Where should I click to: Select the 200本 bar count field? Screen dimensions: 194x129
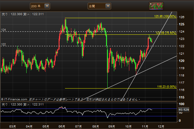click(40, 6)
